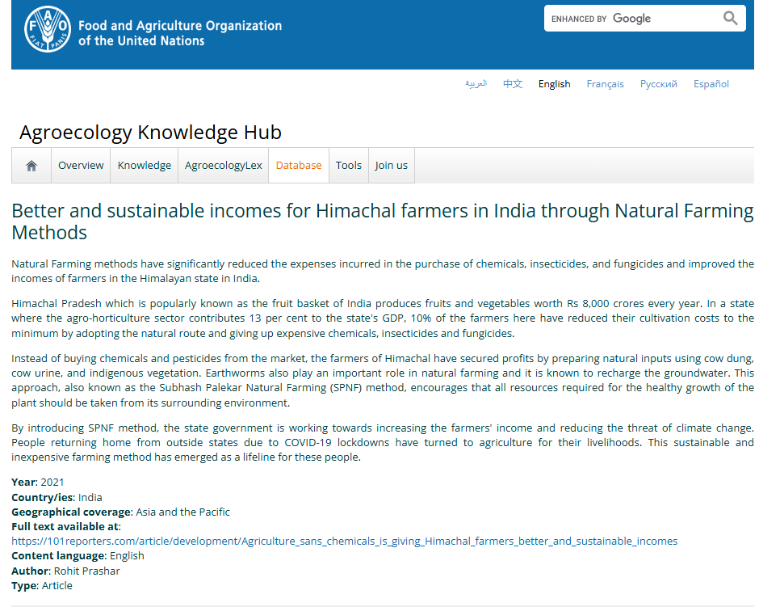This screenshot has height=607, width=759.
Task: Click 'Type: Article' line
Action: click(x=42, y=586)
